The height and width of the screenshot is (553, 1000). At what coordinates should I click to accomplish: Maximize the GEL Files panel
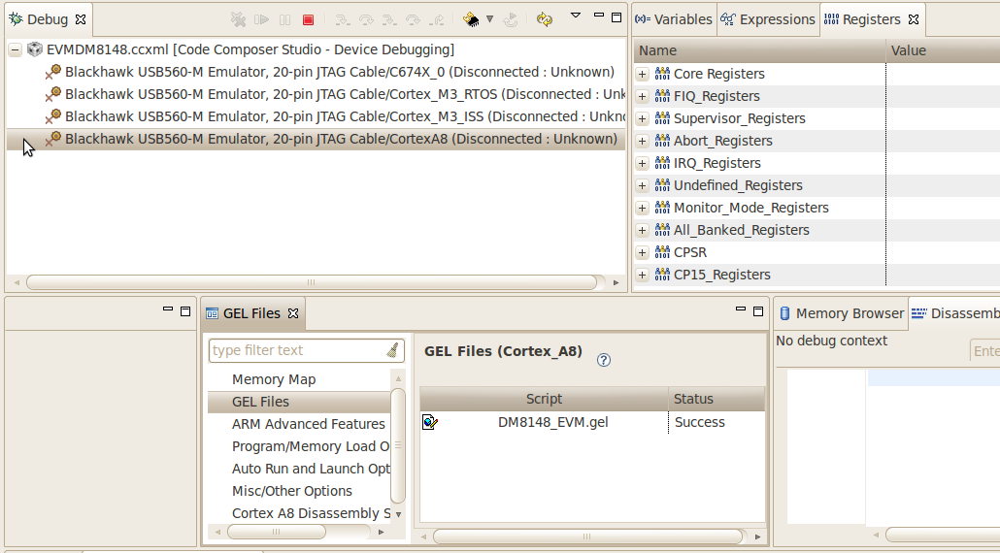pyautogui.click(x=758, y=311)
